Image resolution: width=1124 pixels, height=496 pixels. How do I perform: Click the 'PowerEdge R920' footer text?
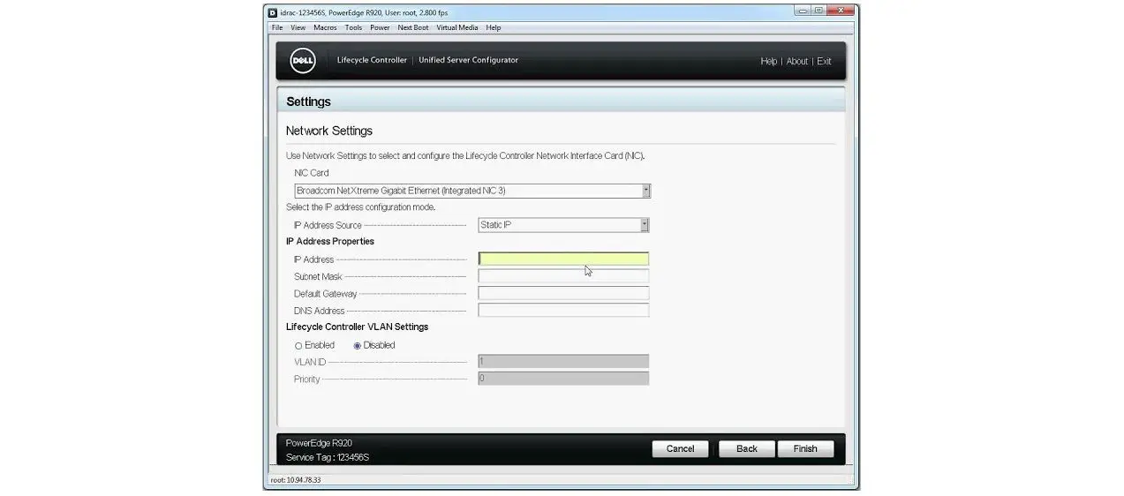pyautogui.click(x=319, y=443)
